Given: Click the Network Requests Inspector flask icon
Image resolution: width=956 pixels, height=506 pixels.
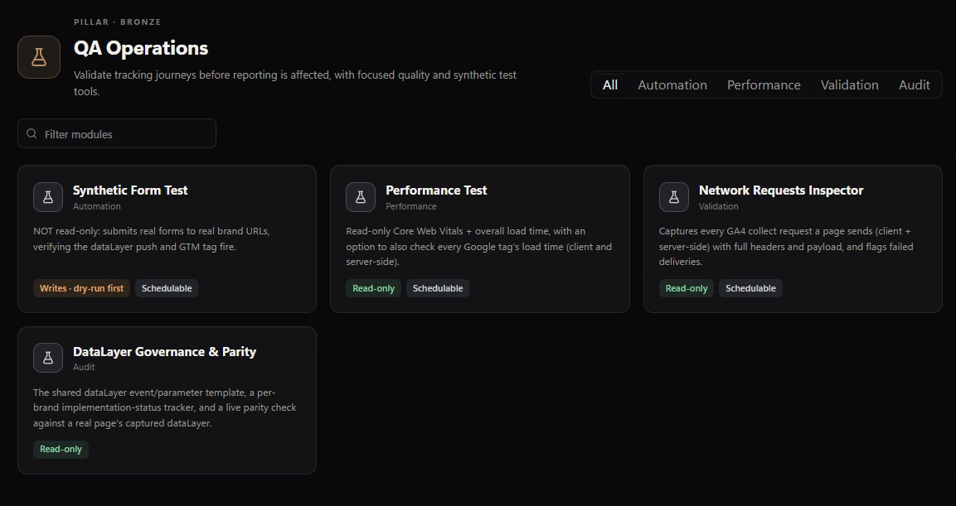Looking at the screenshot, I should pos(674,197).
